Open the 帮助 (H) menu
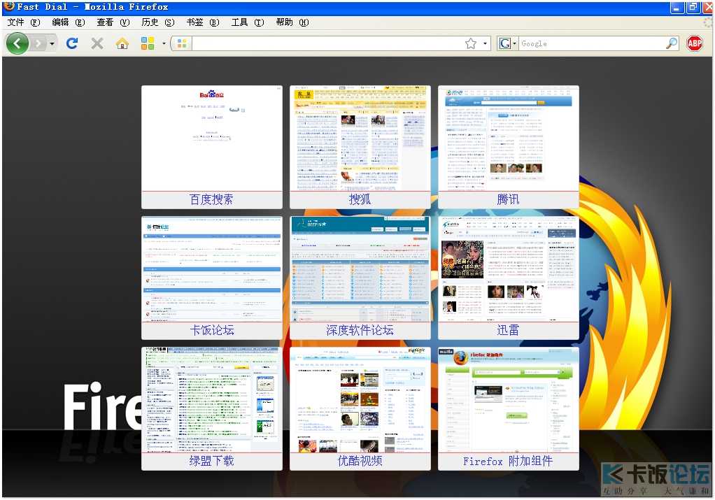 tap(292, 22)
